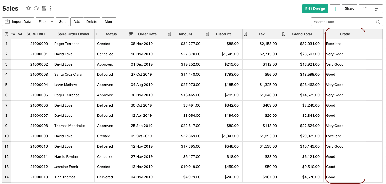Click the search magnifier icon

tap(378, 22)
